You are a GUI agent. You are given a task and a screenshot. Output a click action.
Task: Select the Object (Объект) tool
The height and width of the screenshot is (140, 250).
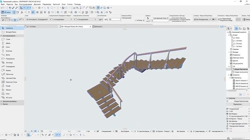(x=12, y=90)
